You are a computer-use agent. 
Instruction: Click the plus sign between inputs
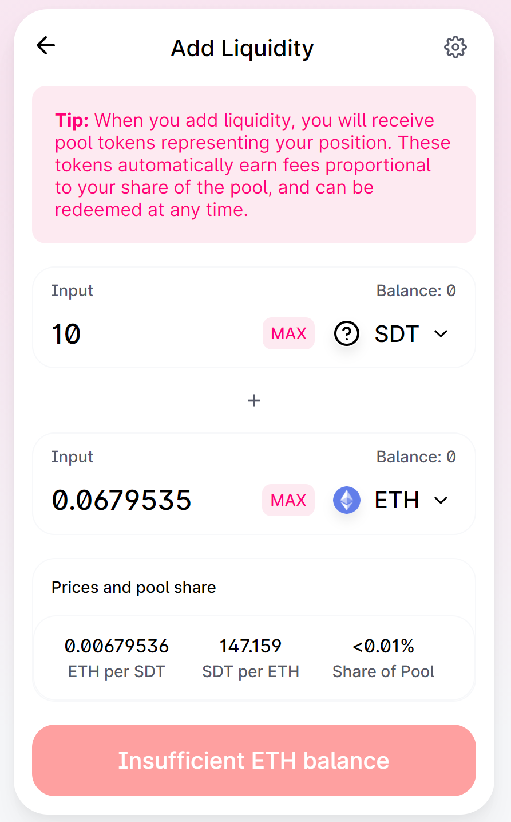pyautogui.click(x=254, y=400)
